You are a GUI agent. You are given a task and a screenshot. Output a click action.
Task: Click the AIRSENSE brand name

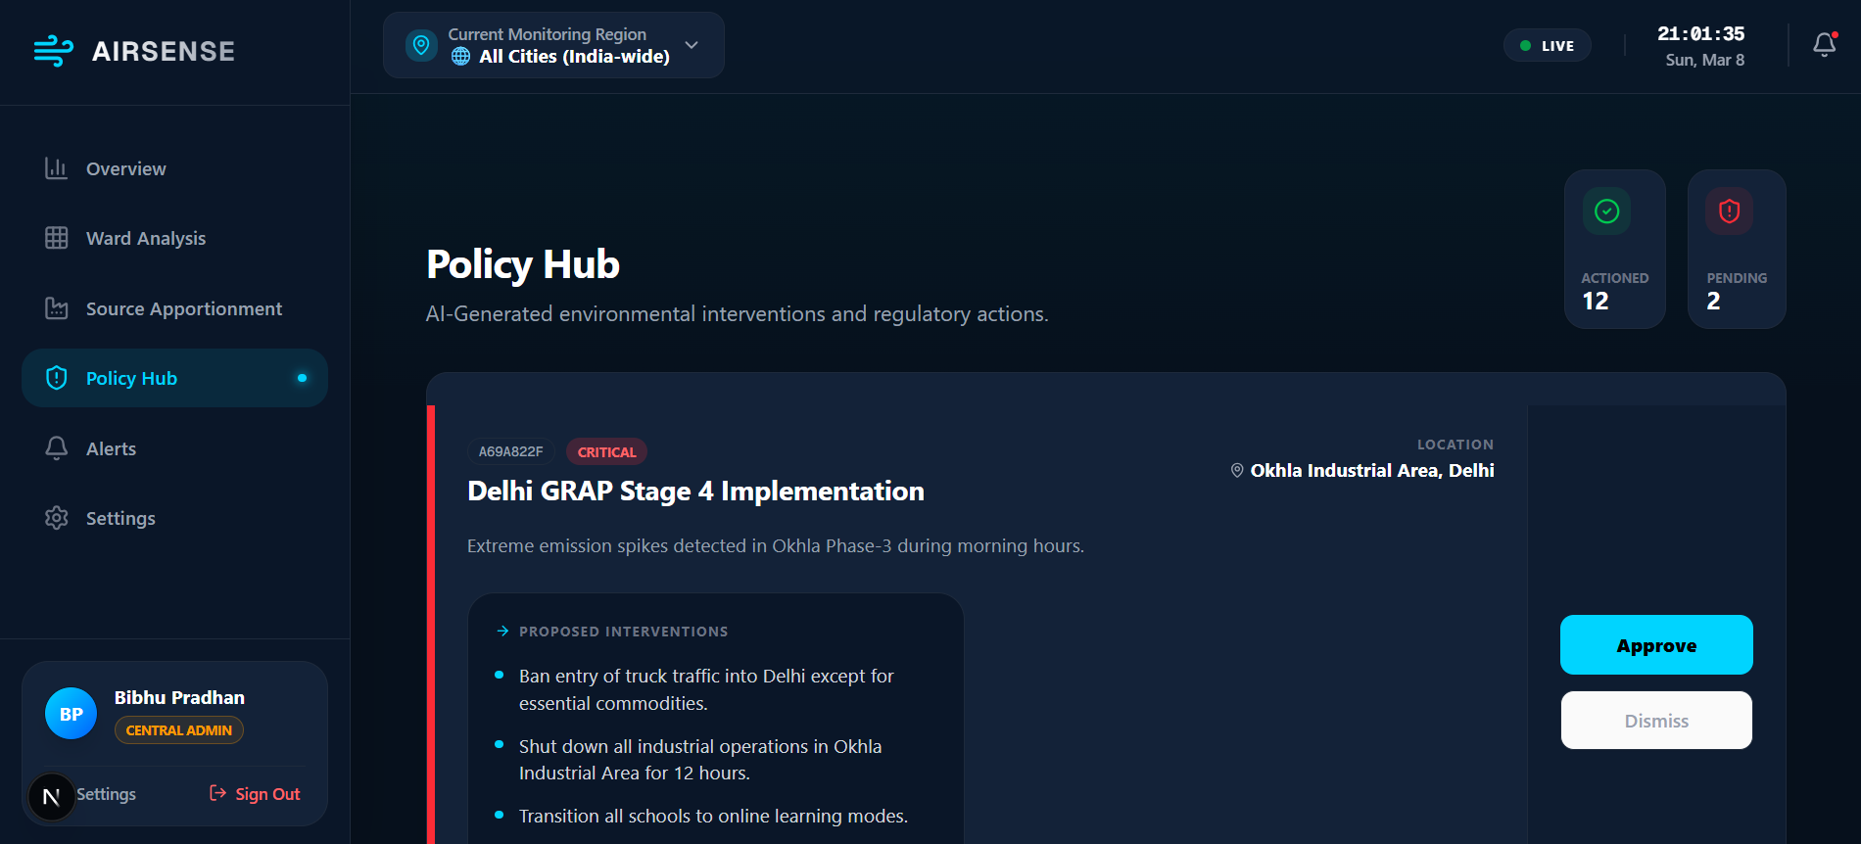tap(164, 51)
